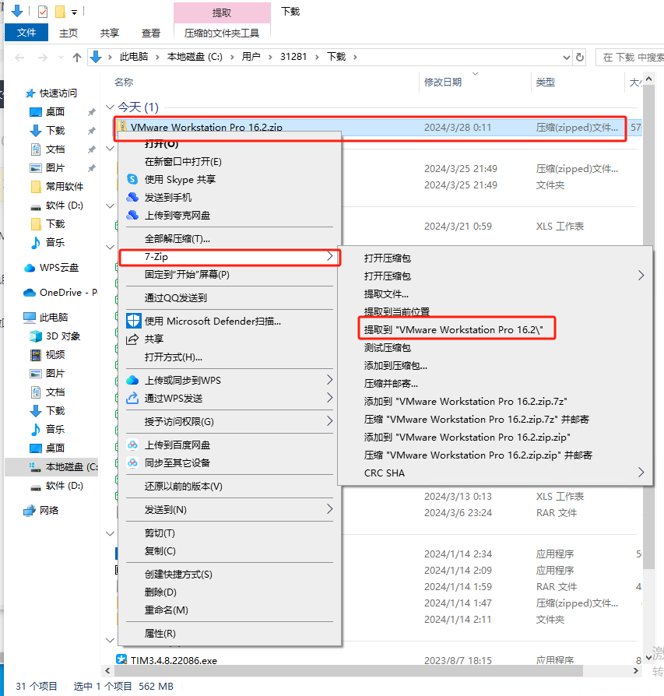The height and width of the screenshot is (696, 664).
Task: Choose 复制(C) in context menu
Action: coord(160,551)
